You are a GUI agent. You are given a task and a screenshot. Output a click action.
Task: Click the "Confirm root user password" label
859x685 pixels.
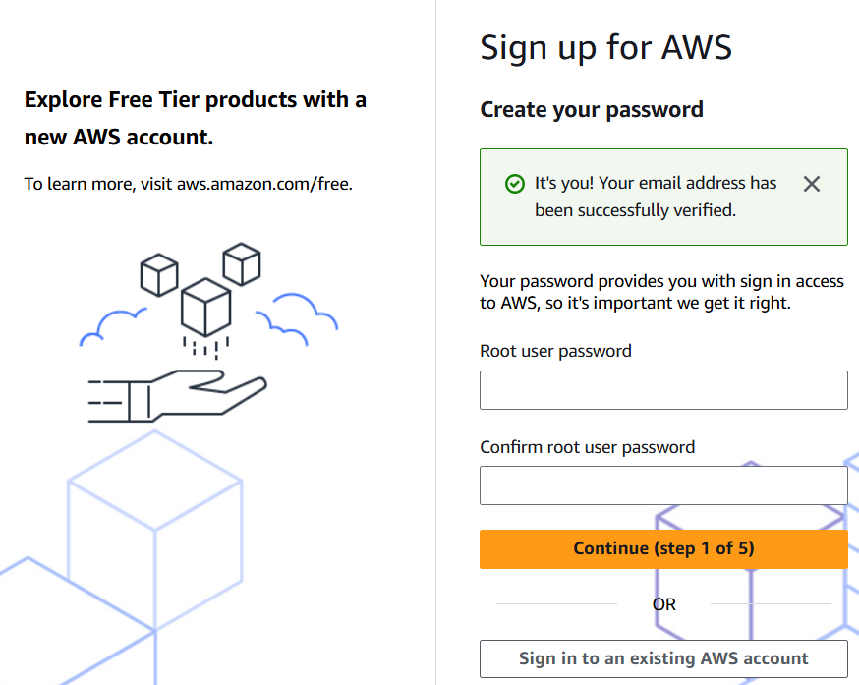pos(587,447)
